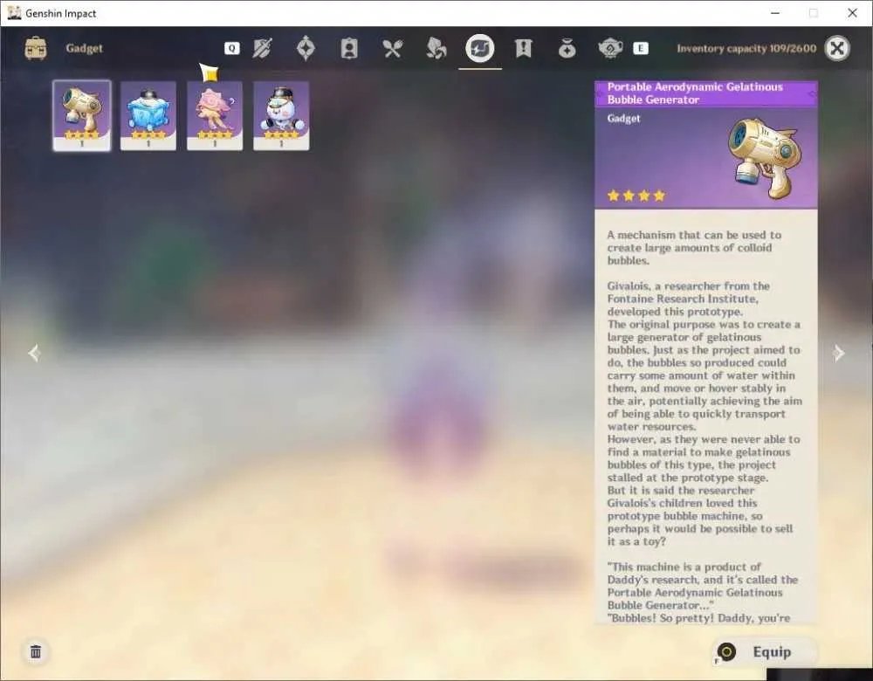This screenshot has height=681, width=873.
Task: Go to next page with right arrow
Action: tap(838, 353)
